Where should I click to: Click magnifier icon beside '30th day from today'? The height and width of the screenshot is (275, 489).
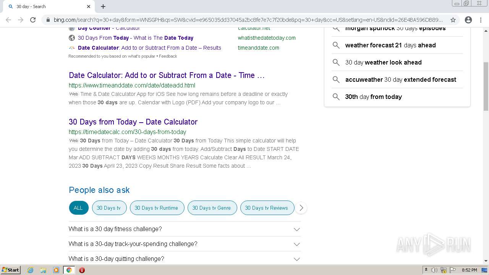click(x=336, y=97)
